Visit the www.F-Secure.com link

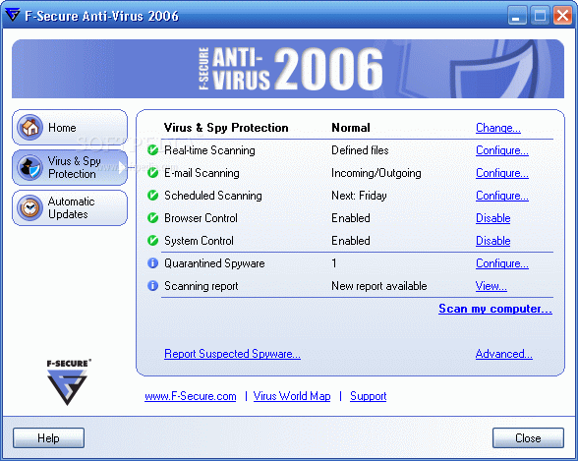tap(191, 396)
